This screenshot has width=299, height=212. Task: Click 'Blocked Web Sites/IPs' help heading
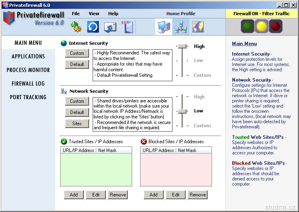tap(258, 163)
